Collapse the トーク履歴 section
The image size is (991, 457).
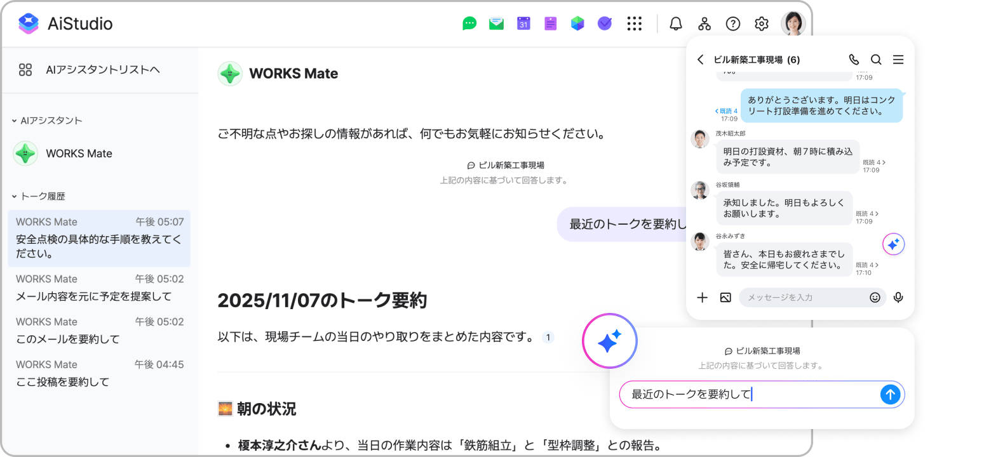(x=15, y=197)
